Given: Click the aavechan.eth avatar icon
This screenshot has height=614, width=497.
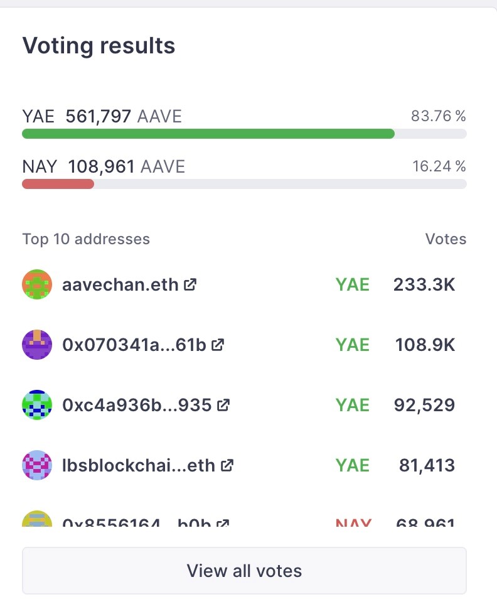Looking at the screenshot, I should 37,284.
